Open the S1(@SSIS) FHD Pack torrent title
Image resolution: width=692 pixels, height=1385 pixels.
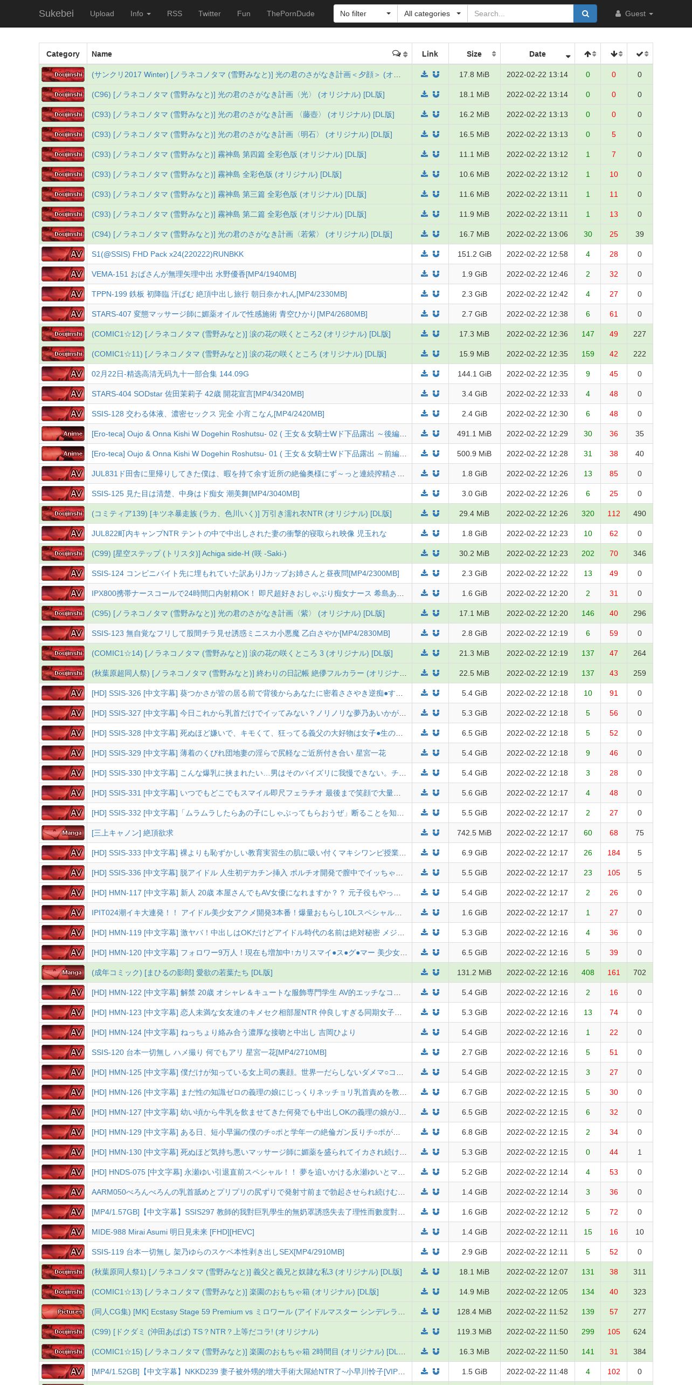[168, 254]
